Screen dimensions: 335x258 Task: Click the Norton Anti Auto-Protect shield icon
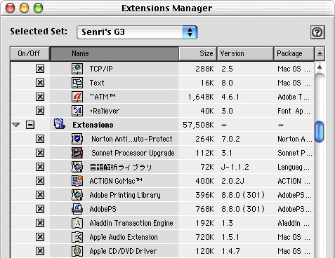77,139
